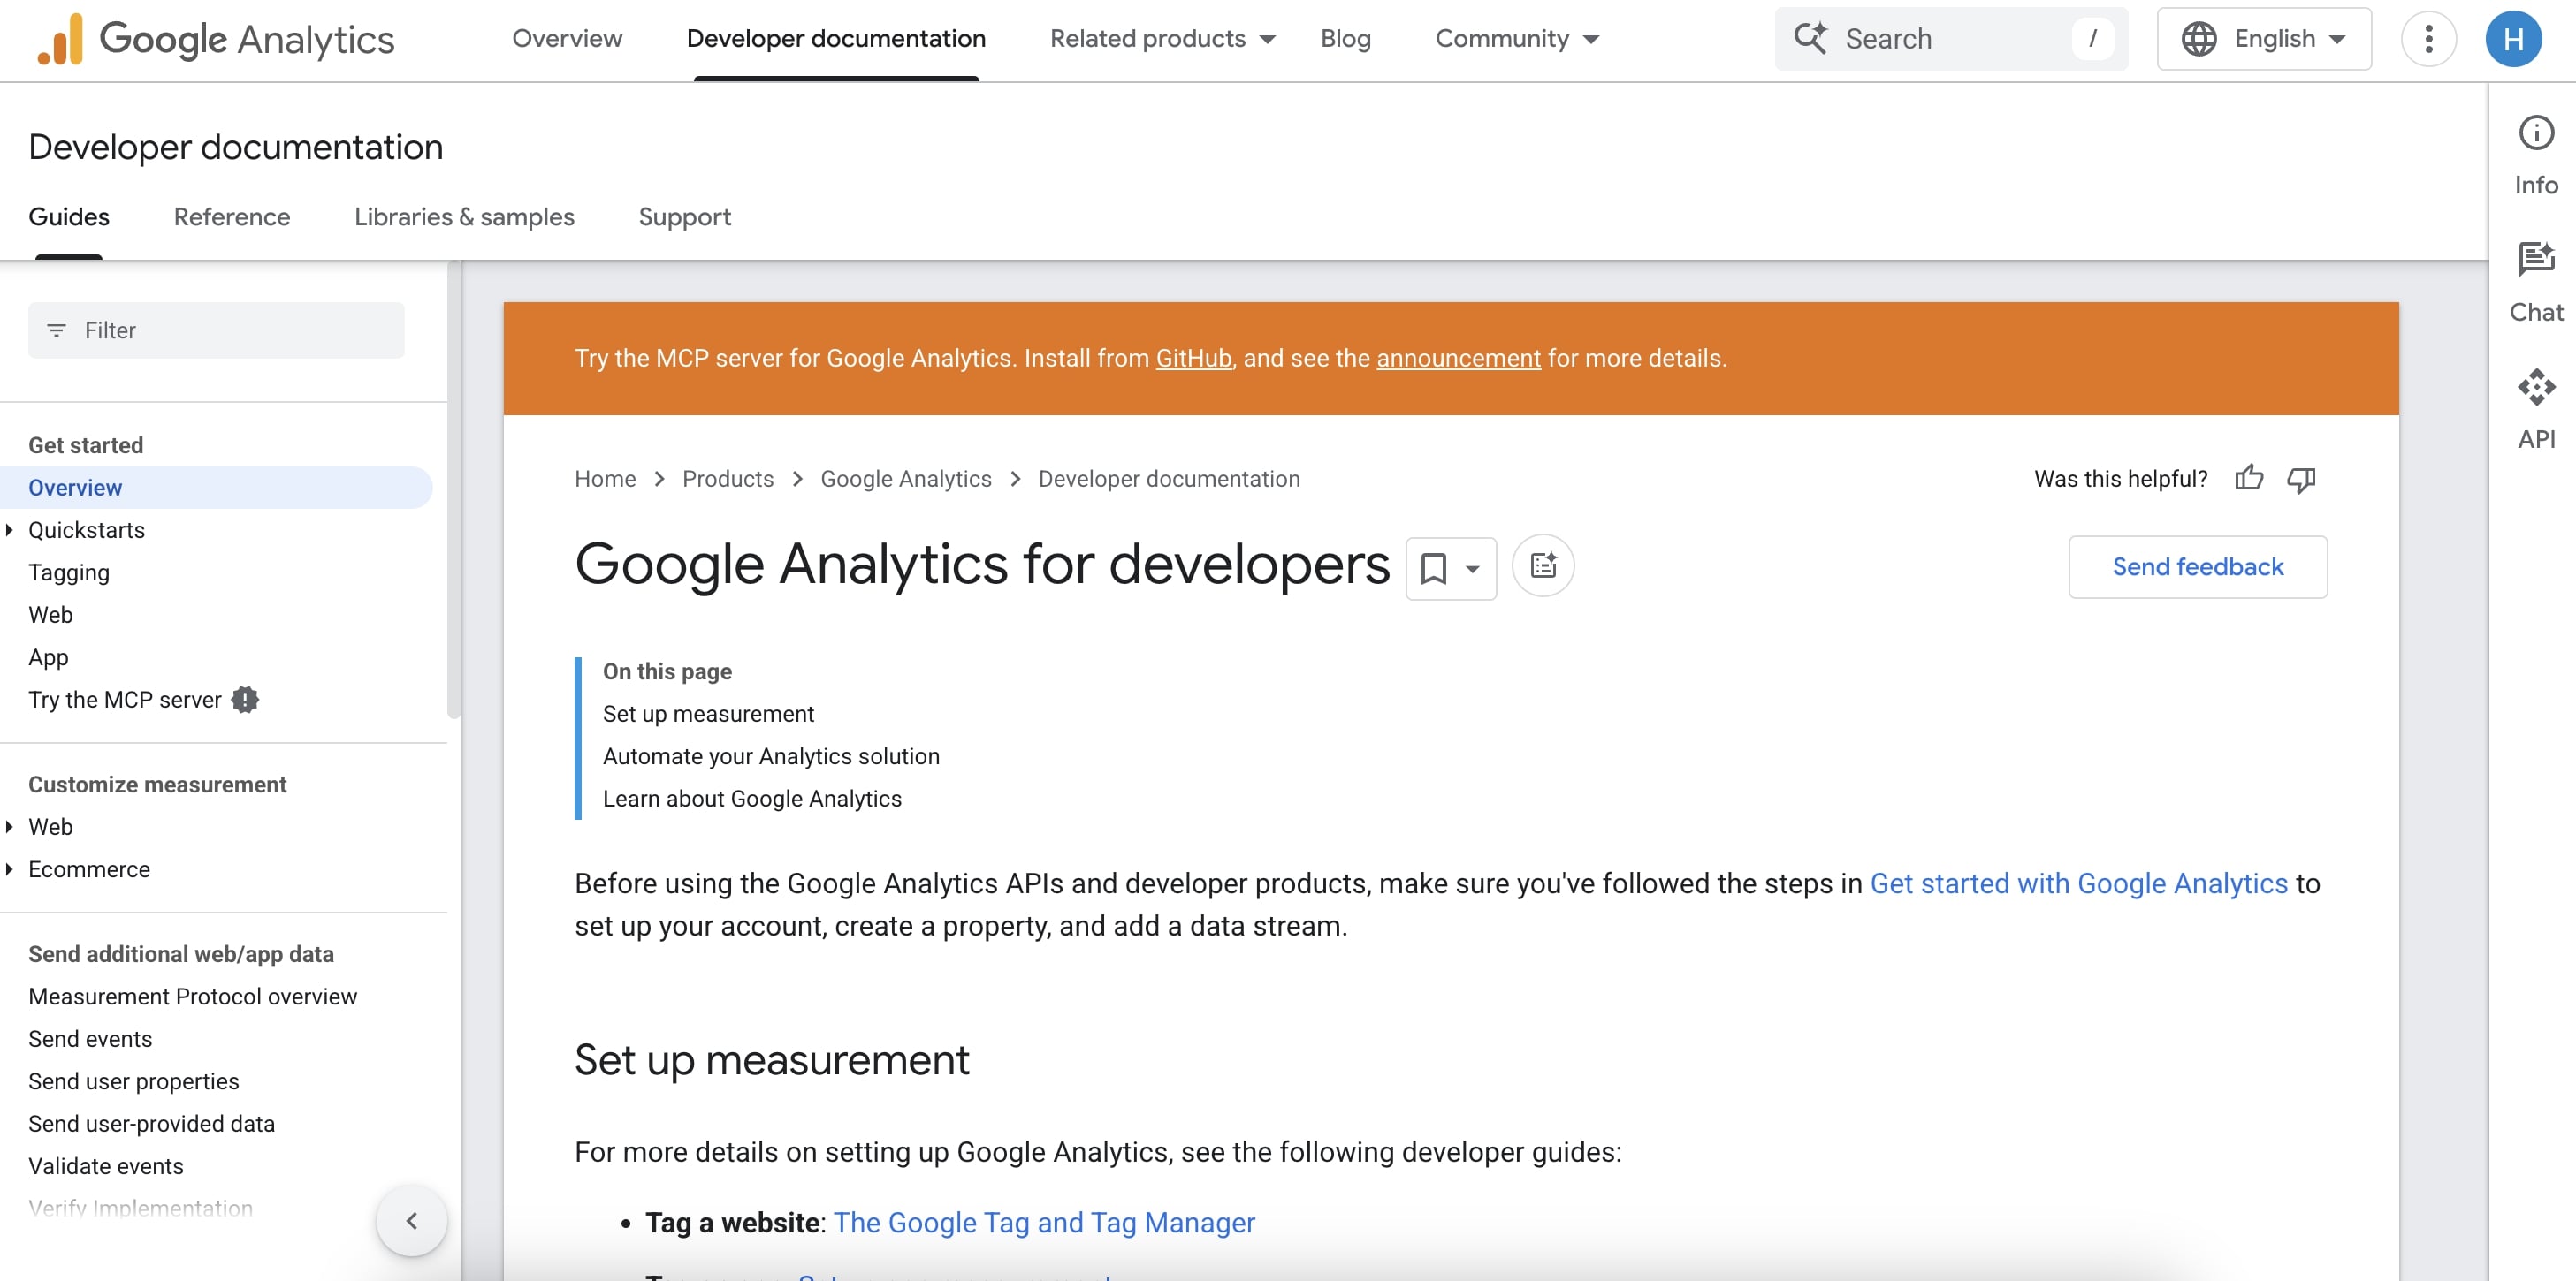Click the thumbs down not helpful icon
This screenshot has height=1281, width=2576.
(x=2300, y=479)
